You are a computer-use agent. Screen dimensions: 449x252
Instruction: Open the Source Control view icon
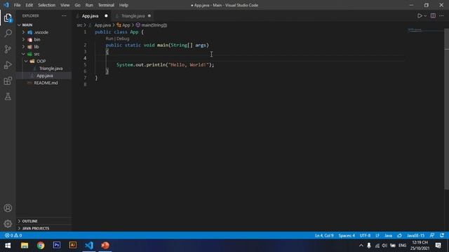pyautogui.click(x=8, y=49)
